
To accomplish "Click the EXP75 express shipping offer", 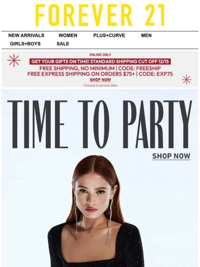I will (x=100, y=74).
